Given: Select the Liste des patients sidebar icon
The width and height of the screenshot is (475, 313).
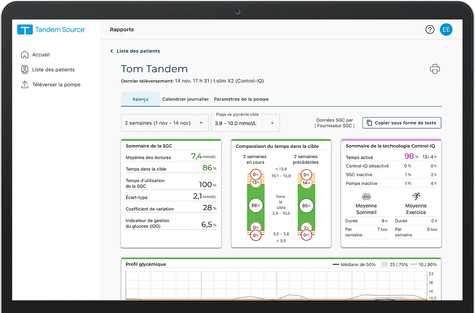Looking at the screenshot, I should coord(25,69).
